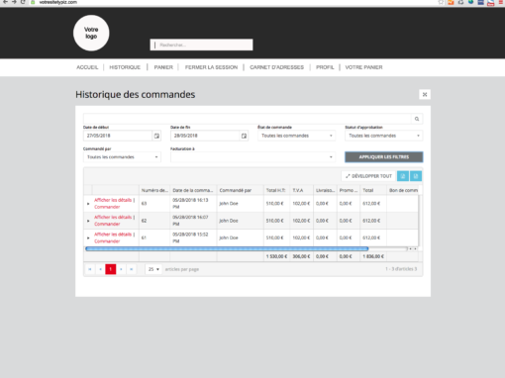The image size is (505, 378).
Task: Reload the browser page
Action: click(23, 2)
